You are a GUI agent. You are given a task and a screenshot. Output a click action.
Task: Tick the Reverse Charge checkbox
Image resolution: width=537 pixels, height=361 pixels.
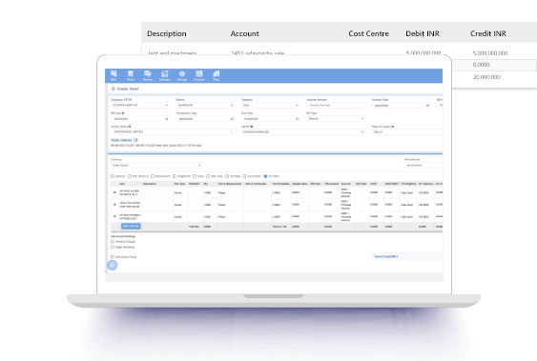[x=112, y=242]
